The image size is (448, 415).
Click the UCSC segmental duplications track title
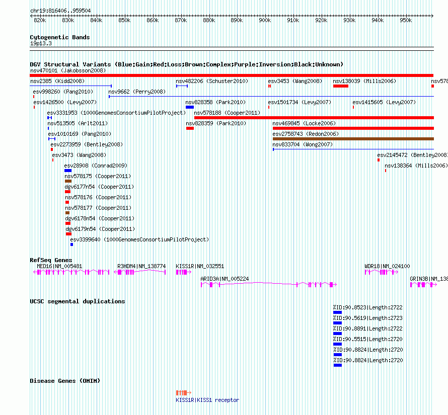(78, 301)
